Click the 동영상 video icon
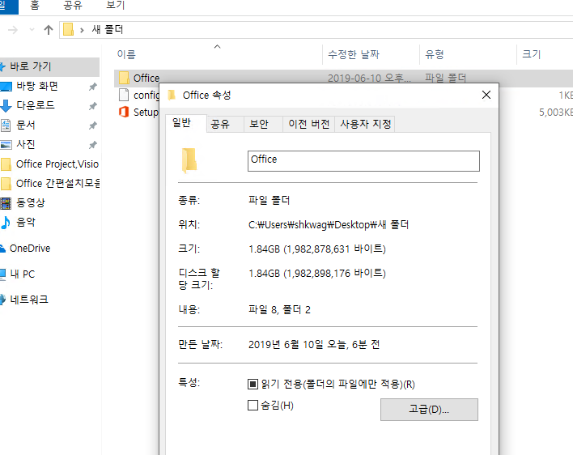This screenshot has width=573, height=455. [6, 203]
